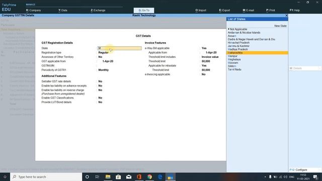This screenshot has width=322, height=181.
Task: Toggle Assessee of Other Territory value No
Action: pos(100,57)
